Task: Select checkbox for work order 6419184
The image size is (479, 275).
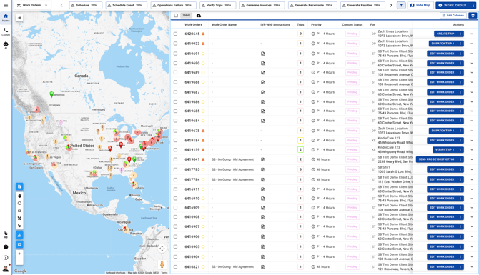Action: click(175, 141)
